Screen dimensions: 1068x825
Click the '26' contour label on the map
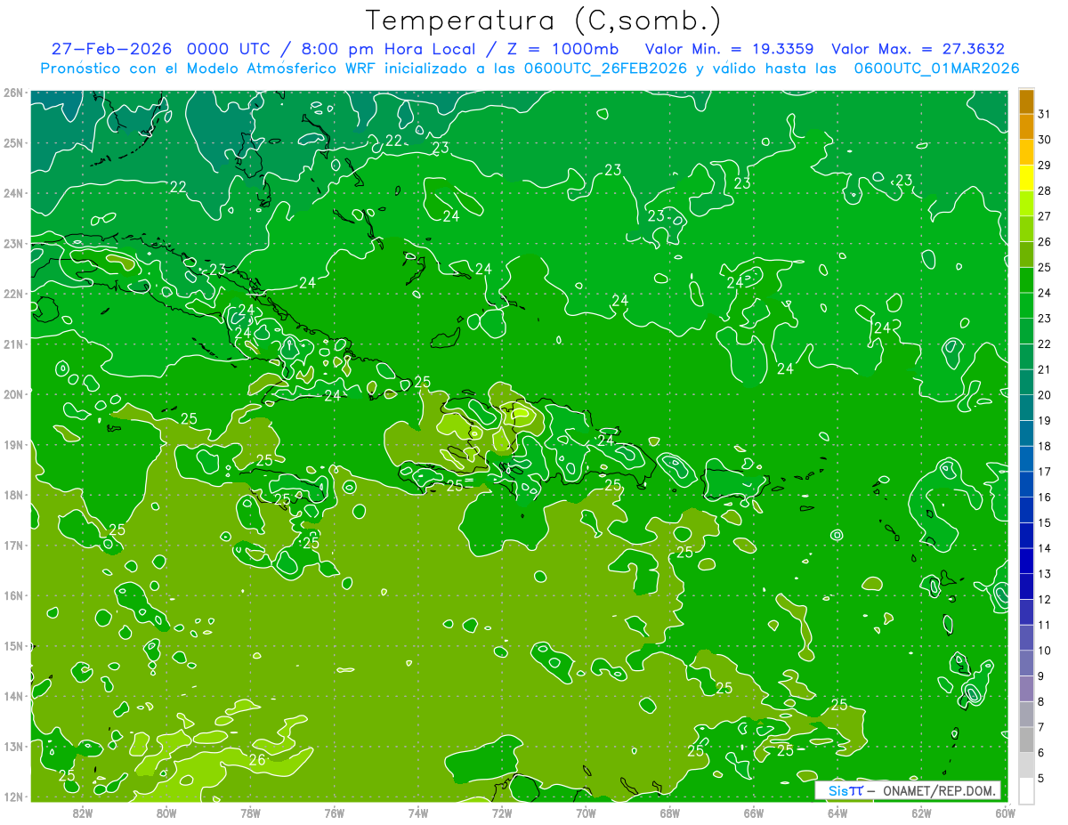click(257, 760)
